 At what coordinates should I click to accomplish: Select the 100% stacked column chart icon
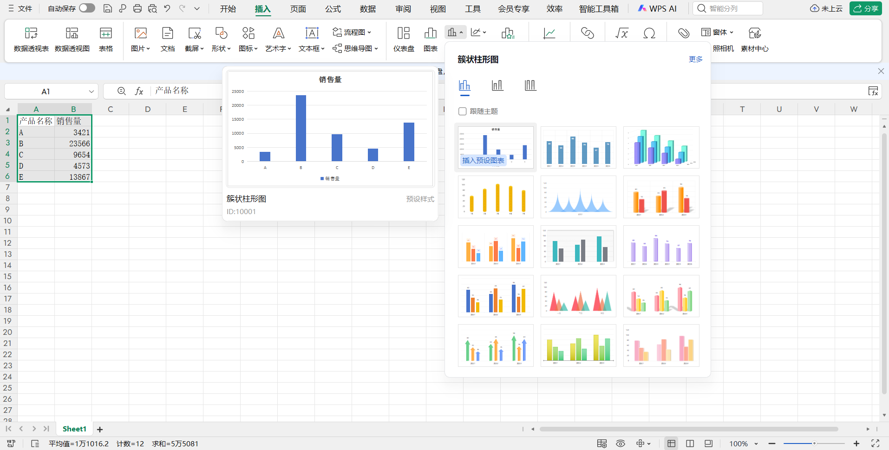point(530,85)
